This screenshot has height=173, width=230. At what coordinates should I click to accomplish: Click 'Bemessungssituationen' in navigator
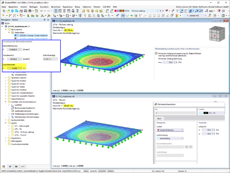point(25,108)
